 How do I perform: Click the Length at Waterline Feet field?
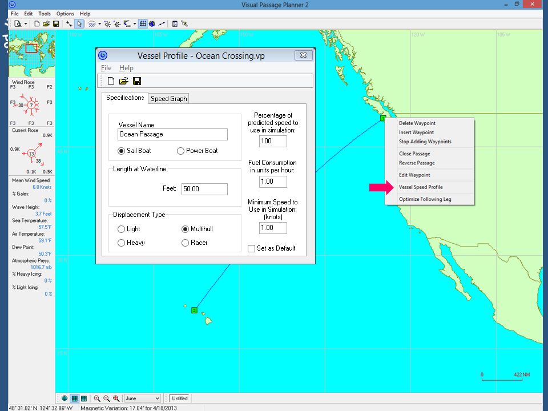click(204, 189)
